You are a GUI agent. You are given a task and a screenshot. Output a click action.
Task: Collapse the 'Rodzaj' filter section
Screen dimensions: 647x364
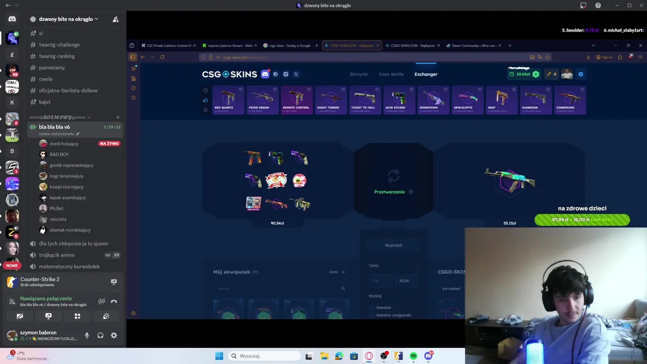pos(417,296)
